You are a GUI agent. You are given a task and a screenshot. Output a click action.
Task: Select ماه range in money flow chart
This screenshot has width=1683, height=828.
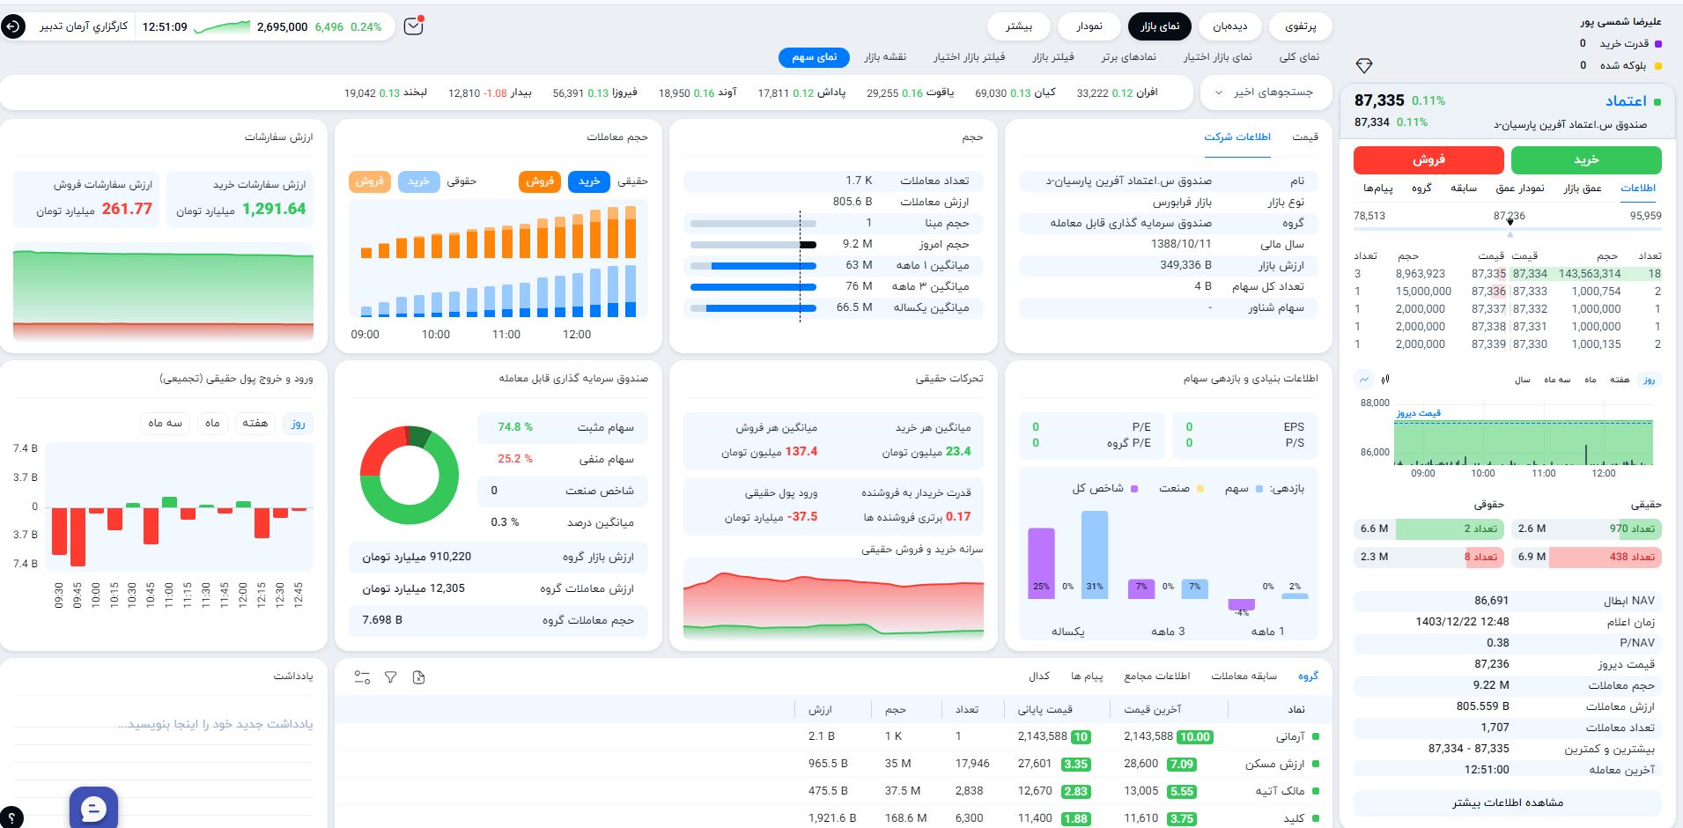click(x=212, y=424)
